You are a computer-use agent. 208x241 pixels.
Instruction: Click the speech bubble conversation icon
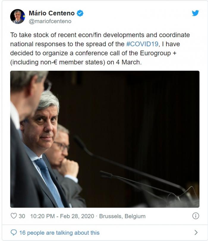pyautogui.click(x=14, y=233)
